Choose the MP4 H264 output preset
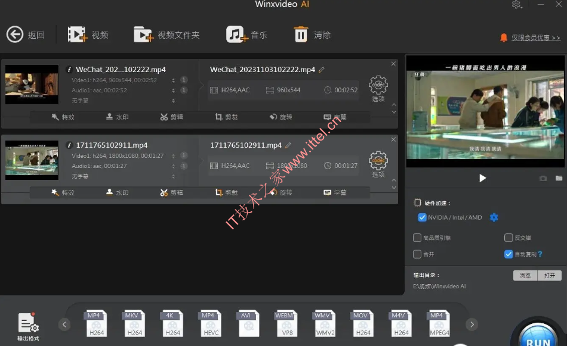The width and height of the screenshot is (567, 346). click(x=97, y=323)
